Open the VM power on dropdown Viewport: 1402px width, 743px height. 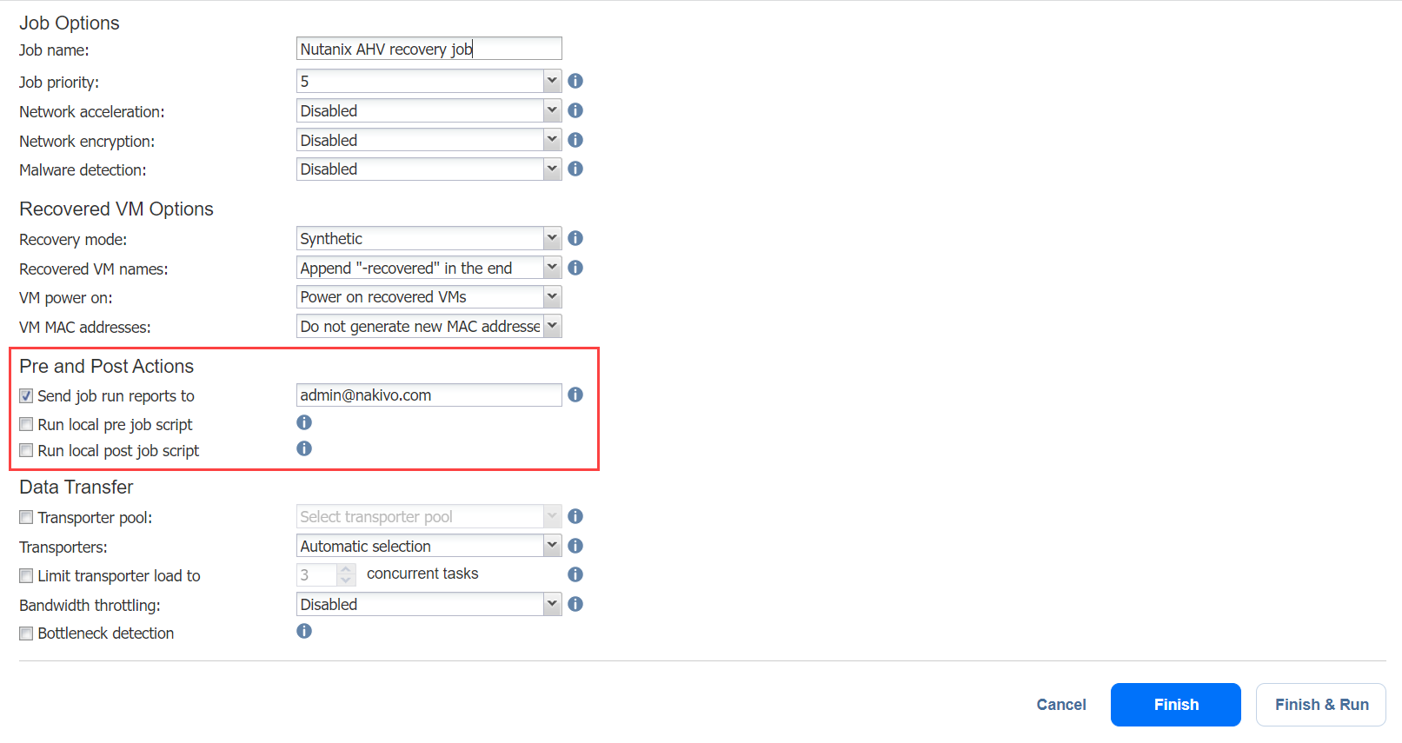[429, 297]
